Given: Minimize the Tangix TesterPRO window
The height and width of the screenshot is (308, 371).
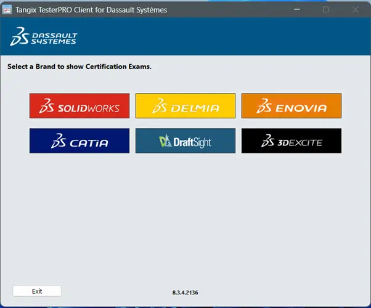Looking at the screenshot, I should (x=297, y=9).
